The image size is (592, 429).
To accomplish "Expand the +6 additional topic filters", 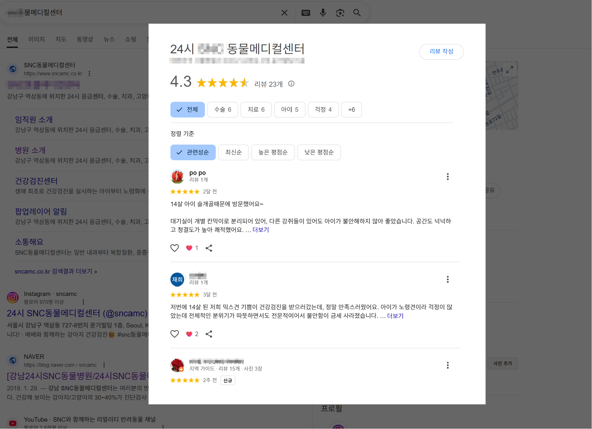I will (x=351, y=110).
